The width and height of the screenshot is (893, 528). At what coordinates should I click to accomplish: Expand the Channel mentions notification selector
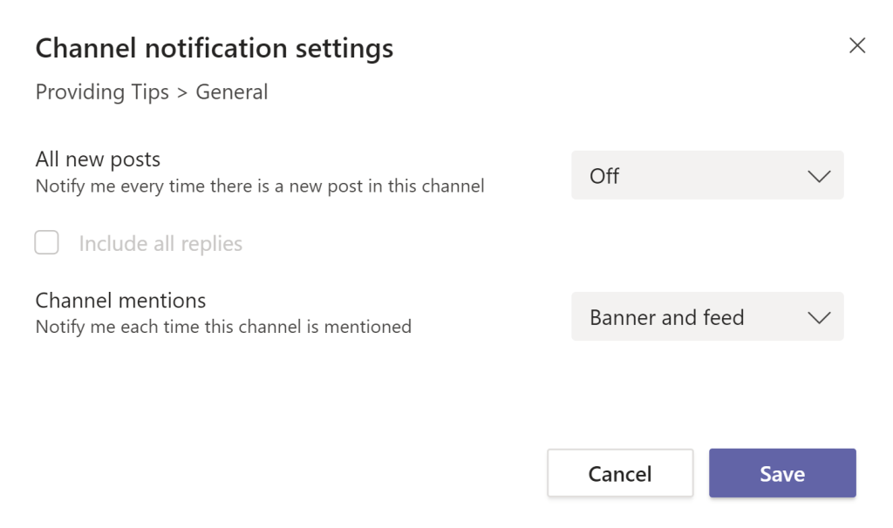[x=707, y=317]
